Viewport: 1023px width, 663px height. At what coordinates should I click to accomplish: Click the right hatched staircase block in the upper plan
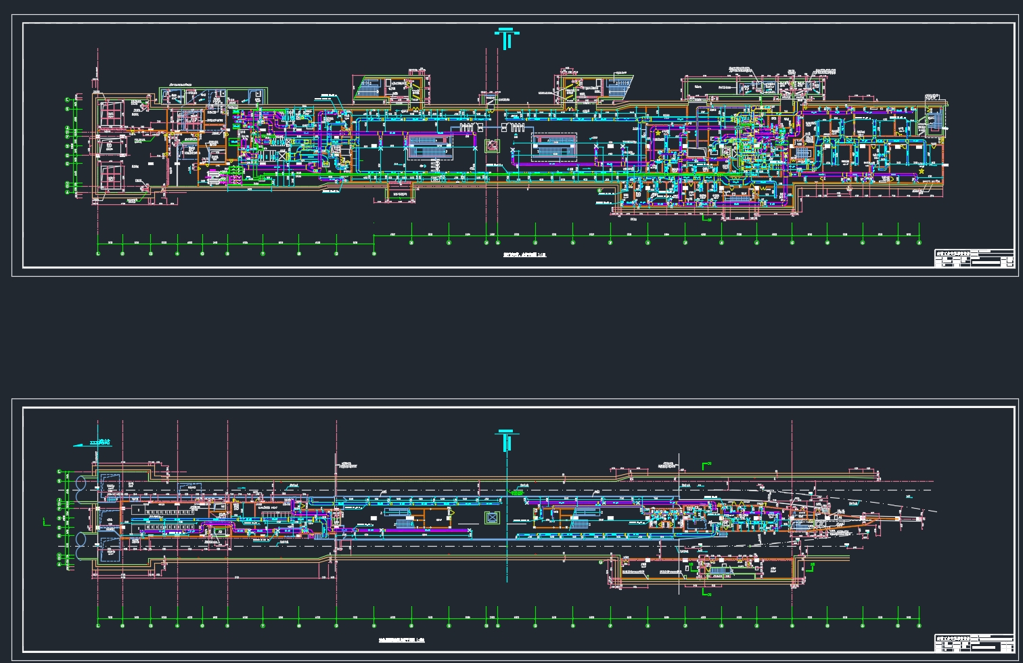pyautogui.click(x=554, y=147)
